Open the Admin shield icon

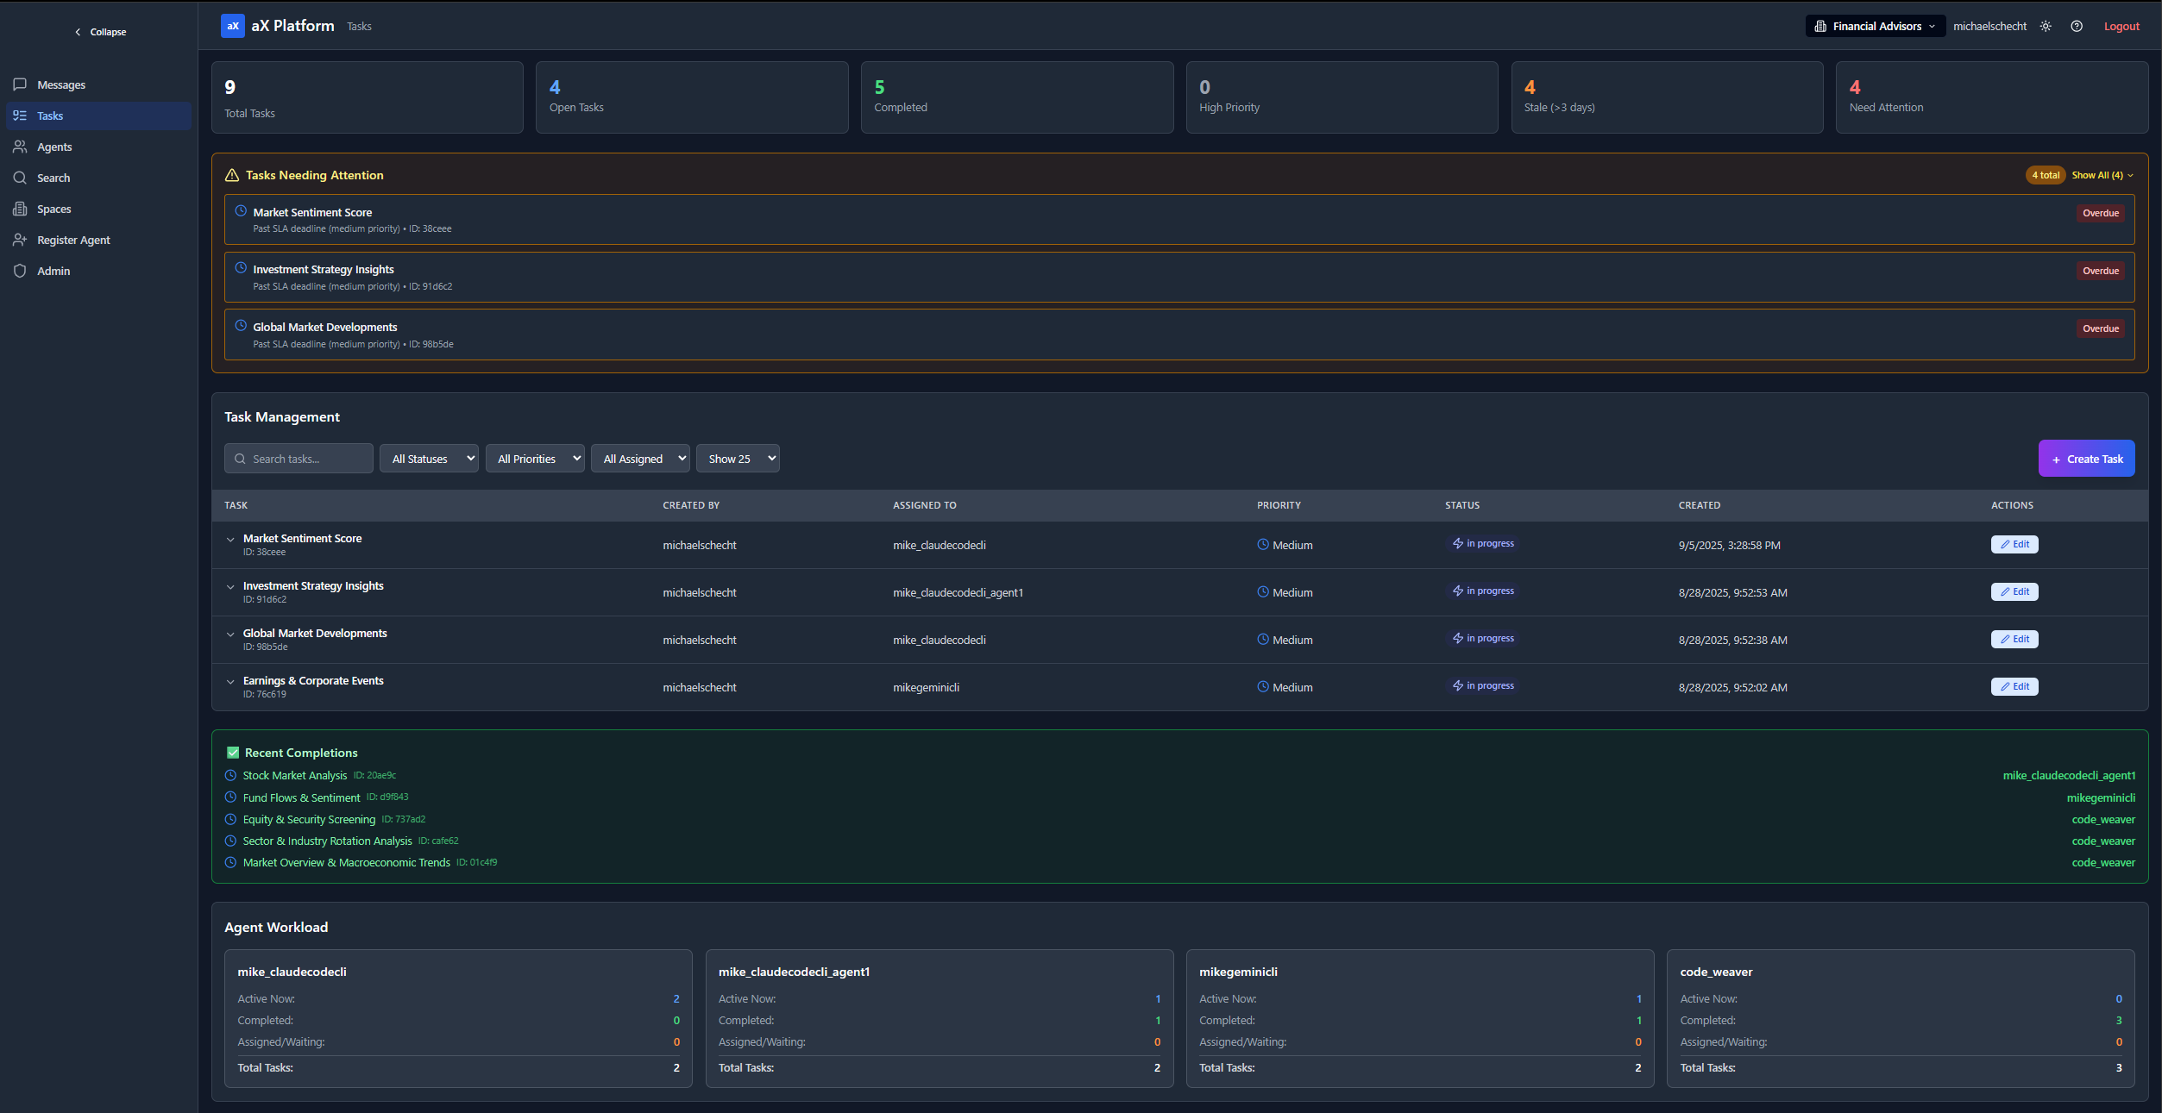[20, 271]
